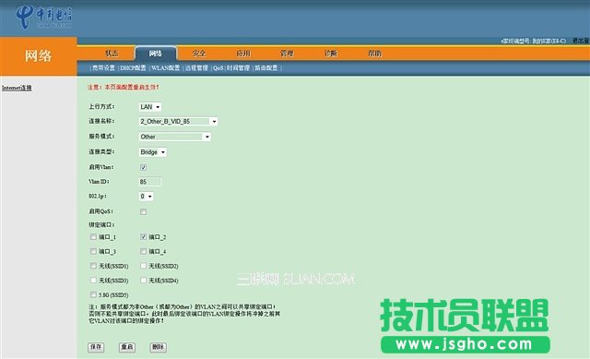The width and height of the screenshot is (590, 359).
Task: Click the 连接名称 label
Action: click(101, 121)
